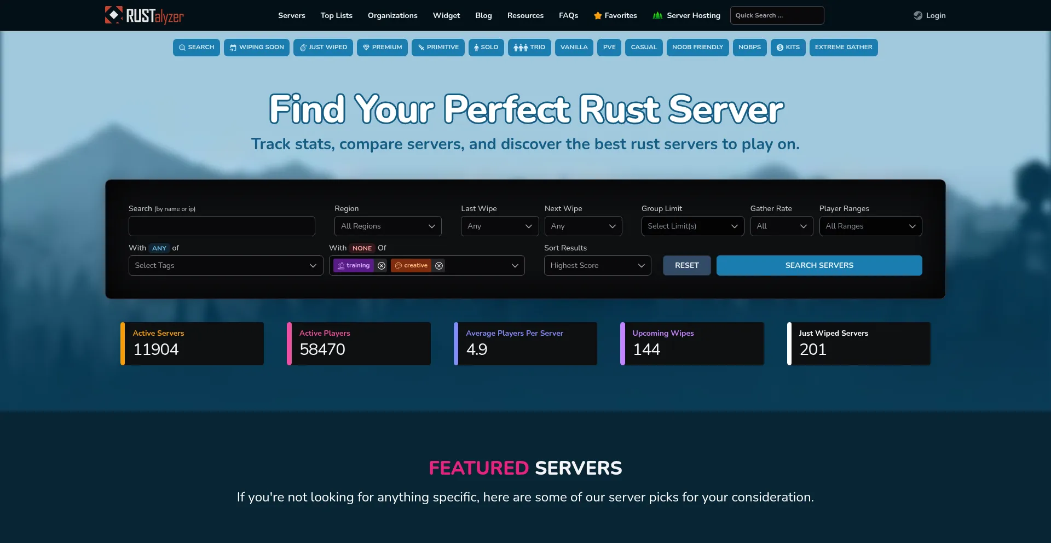Open the Top Lists menu item

tap(336, 16)
